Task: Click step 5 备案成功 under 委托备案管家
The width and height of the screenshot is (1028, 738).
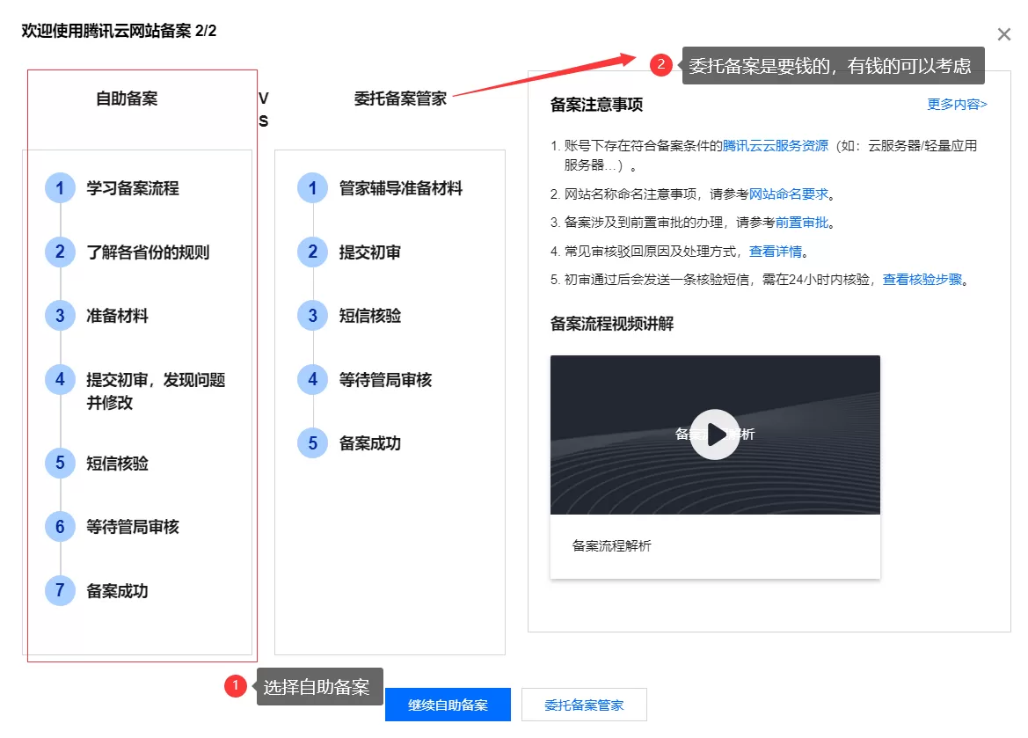Action: pos(311,443)
